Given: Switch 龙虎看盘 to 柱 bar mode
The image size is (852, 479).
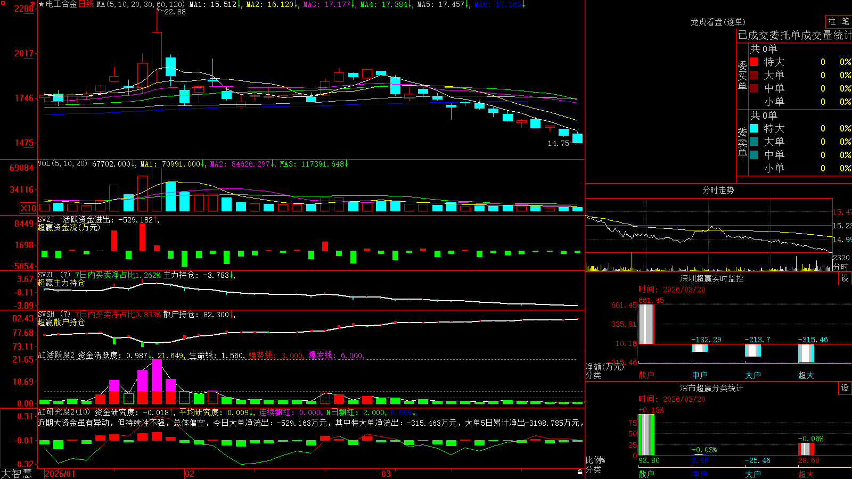Looking at the screenshot, I should (832, 21).
